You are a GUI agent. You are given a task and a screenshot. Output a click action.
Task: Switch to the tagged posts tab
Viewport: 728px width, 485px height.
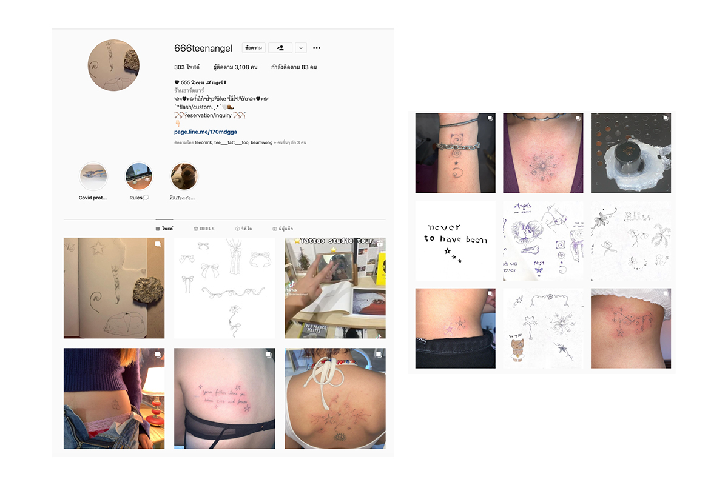click(283, 229)
